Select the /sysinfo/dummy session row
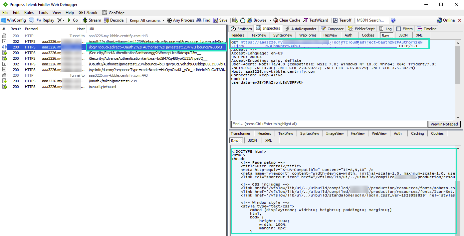The image size is (464, 236). 114,70
